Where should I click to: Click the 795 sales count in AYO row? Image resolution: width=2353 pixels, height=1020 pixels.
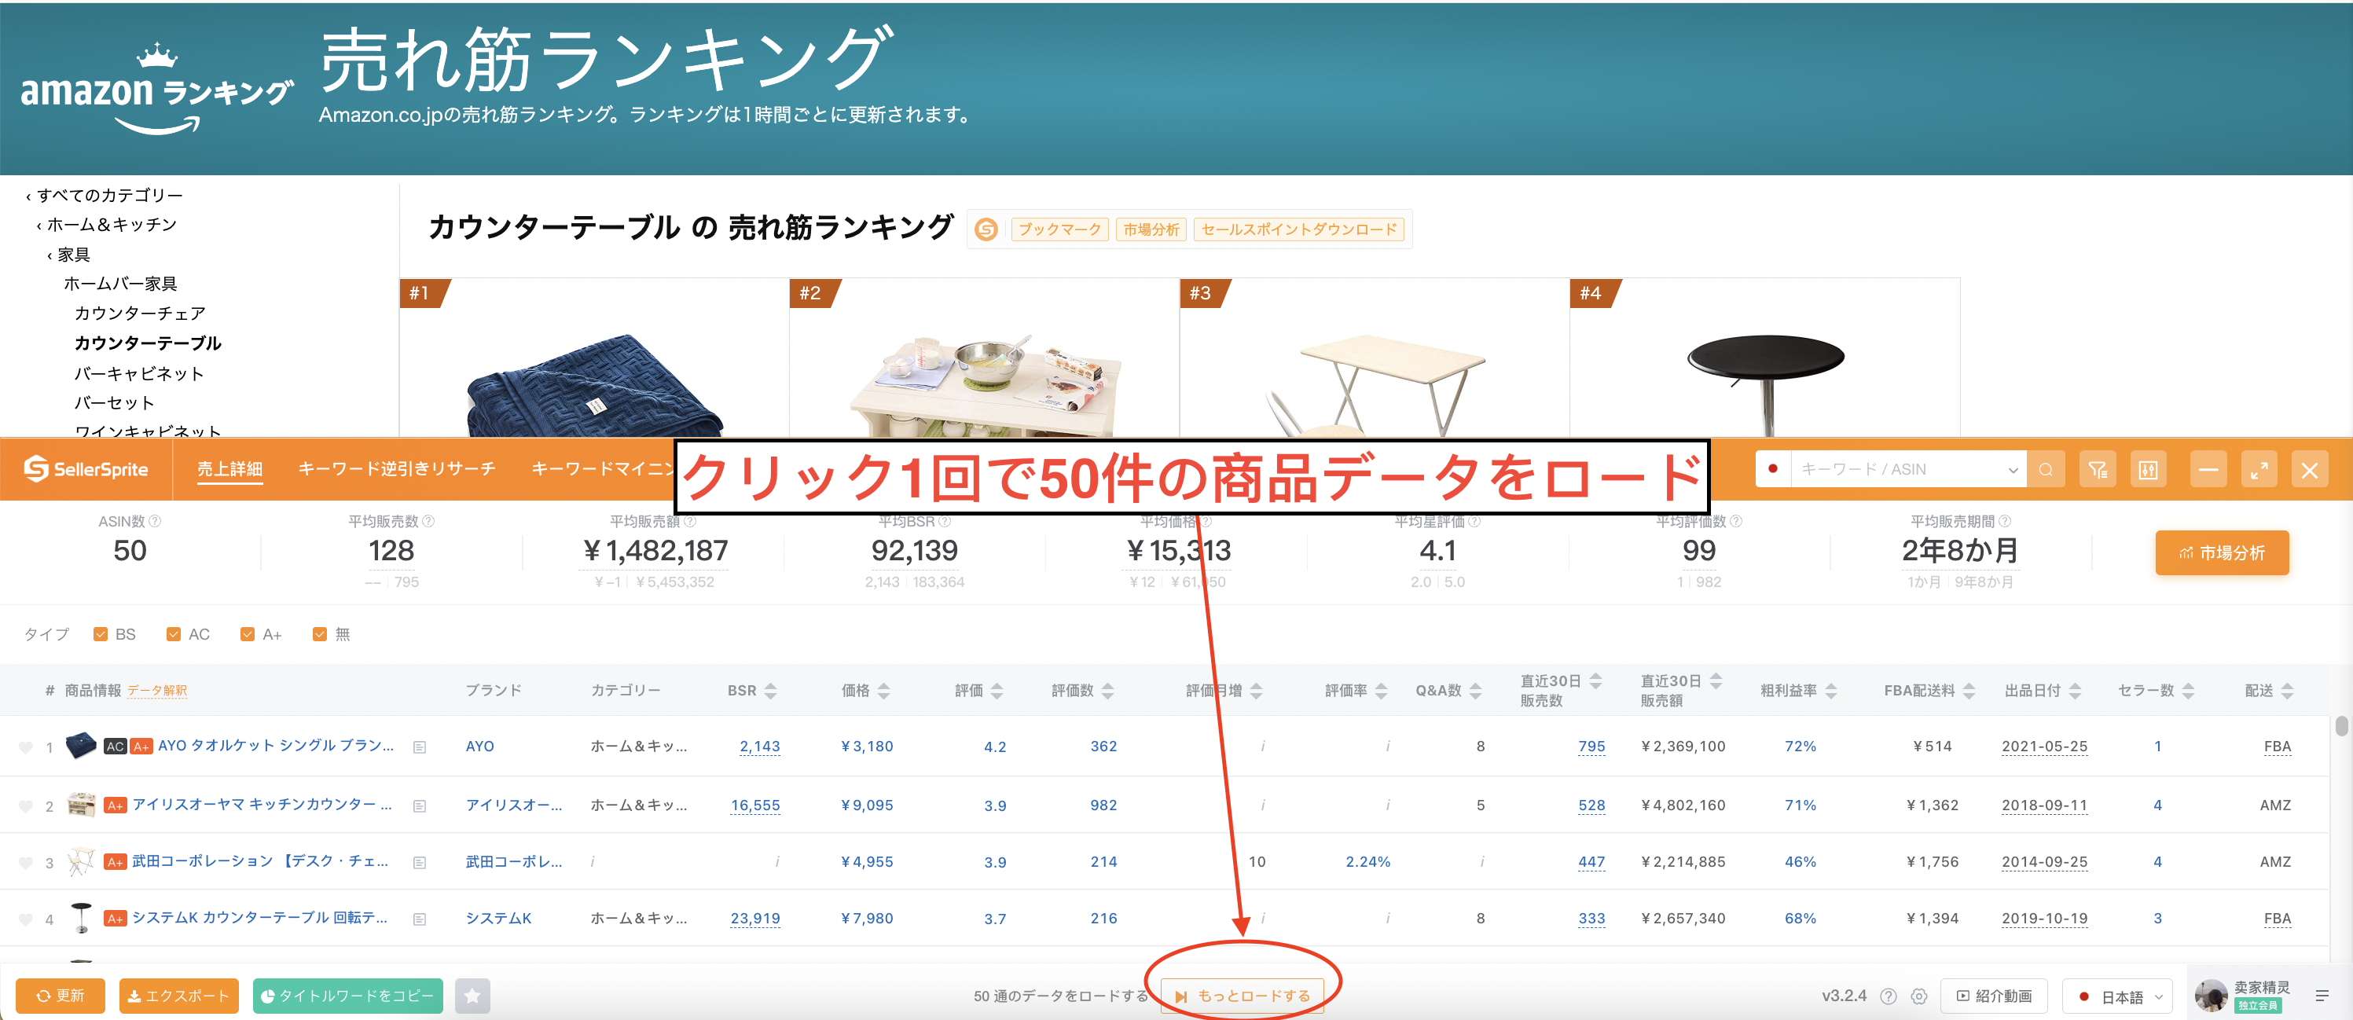pyautogui.click(x=1591, y=747)
